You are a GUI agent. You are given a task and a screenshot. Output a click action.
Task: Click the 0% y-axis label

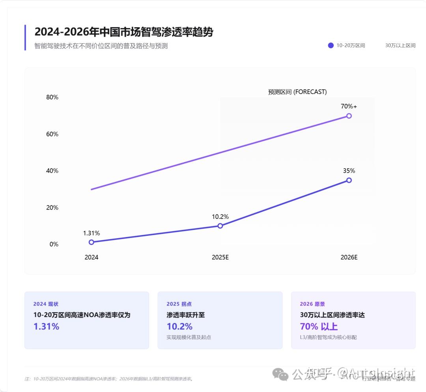tap(54, 244)
